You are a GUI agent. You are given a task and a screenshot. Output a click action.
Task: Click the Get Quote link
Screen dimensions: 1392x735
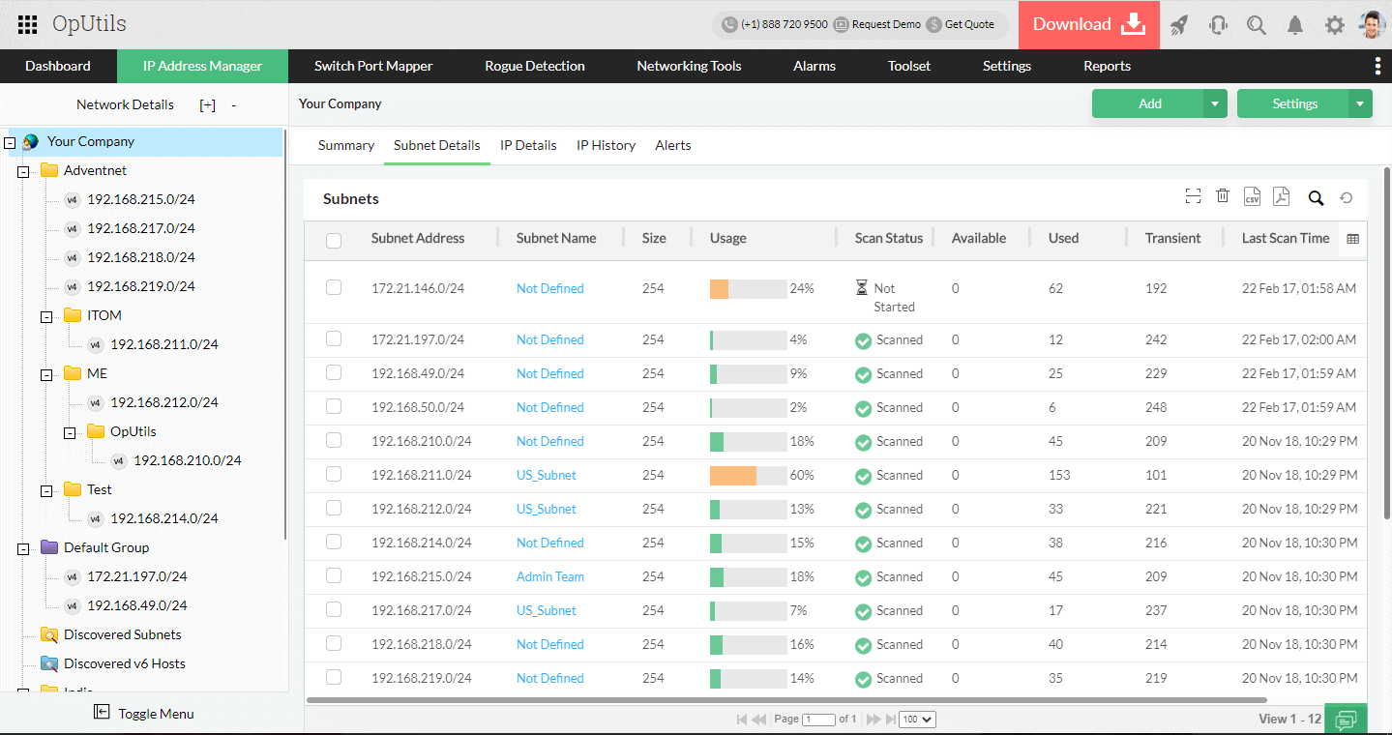point(962,24)
